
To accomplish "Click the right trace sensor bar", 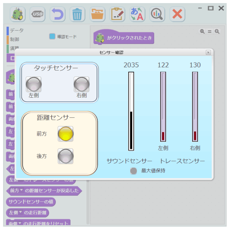I will pos(195,107).
